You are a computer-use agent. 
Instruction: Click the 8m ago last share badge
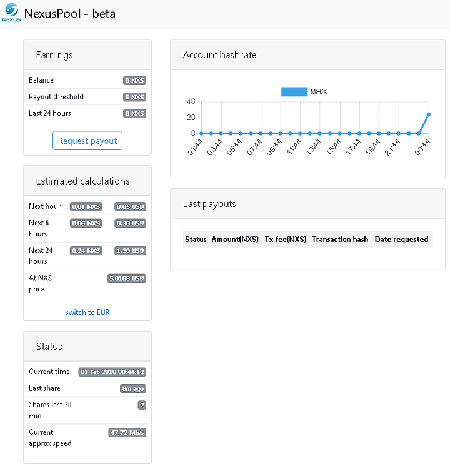tap(133, 388)
